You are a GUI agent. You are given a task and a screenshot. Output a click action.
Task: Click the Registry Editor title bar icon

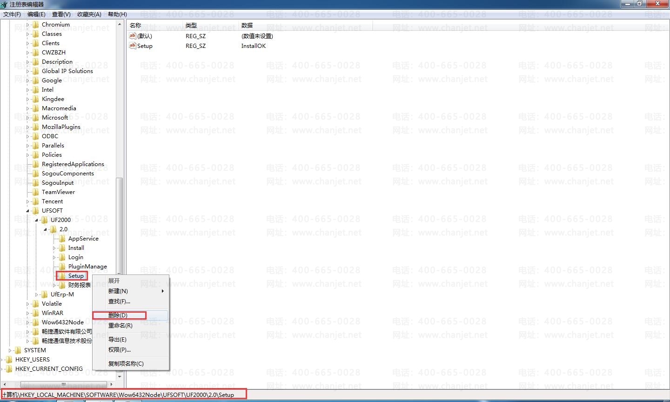click(x=4, y=4)
